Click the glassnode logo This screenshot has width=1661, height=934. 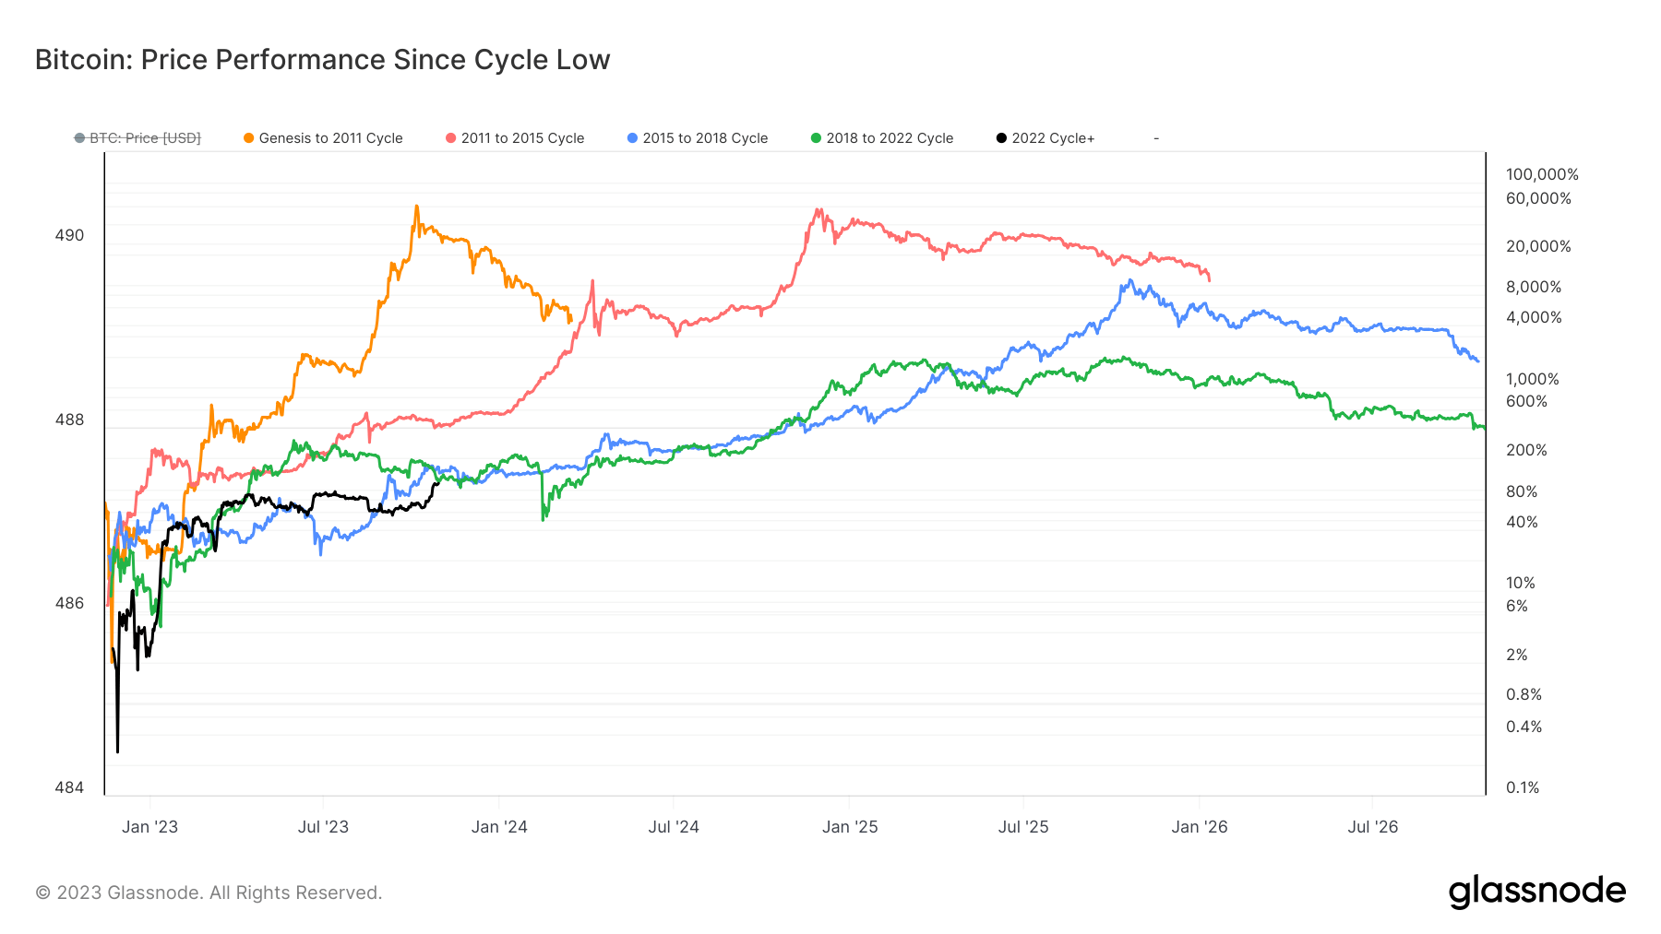pos(1536,892)
